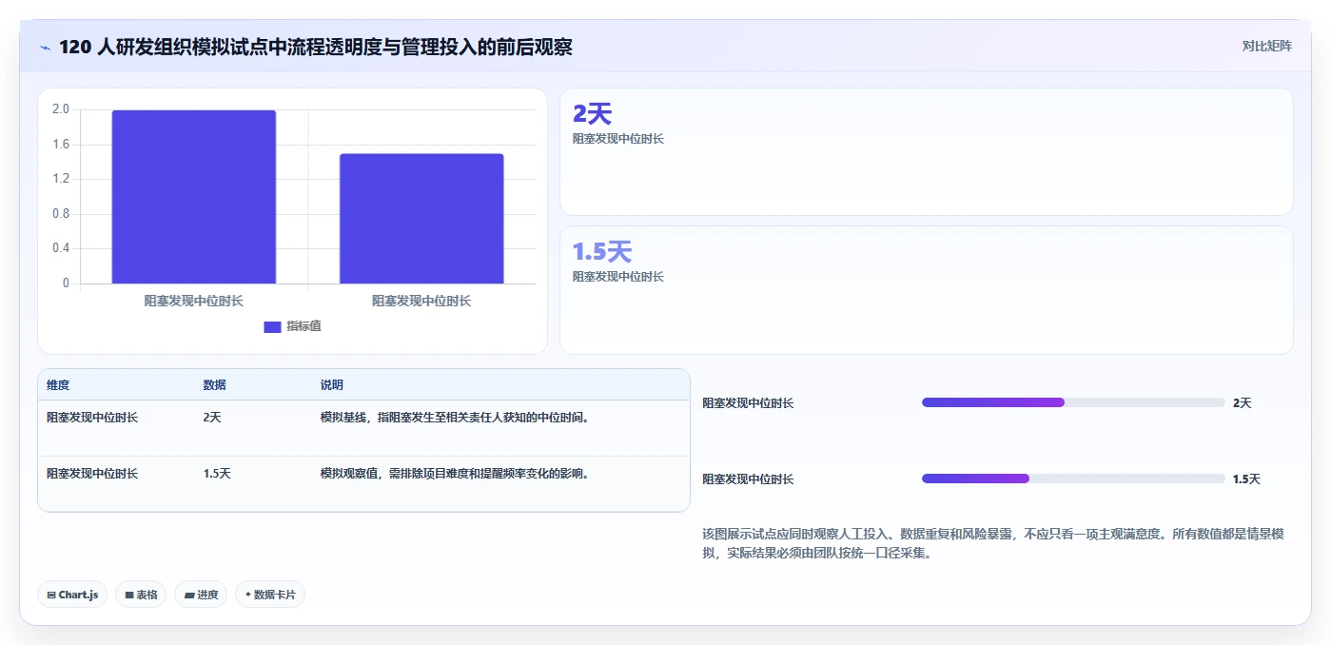Click the 2天 value after the progress bar
The image size is (1331, 645).
1243,403
